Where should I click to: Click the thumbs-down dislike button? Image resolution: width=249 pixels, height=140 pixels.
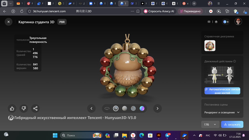[x=24, y=108]
